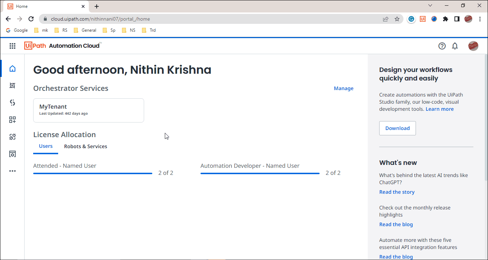Open the NS bookmarks folder
Image resolution: width=488 pixels, height=260 pixels.
click(x=129, y=30)
